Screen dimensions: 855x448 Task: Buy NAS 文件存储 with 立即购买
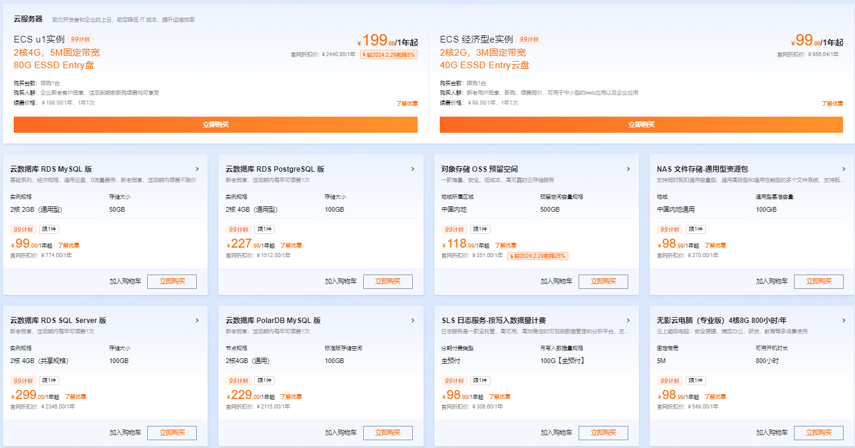(x=819, y=281)
